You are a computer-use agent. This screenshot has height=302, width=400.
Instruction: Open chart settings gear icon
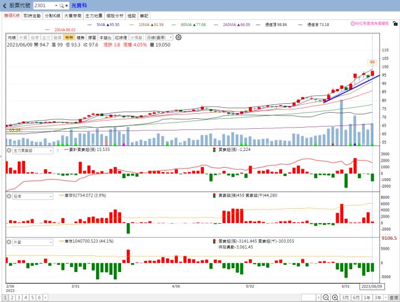point(178,37)
